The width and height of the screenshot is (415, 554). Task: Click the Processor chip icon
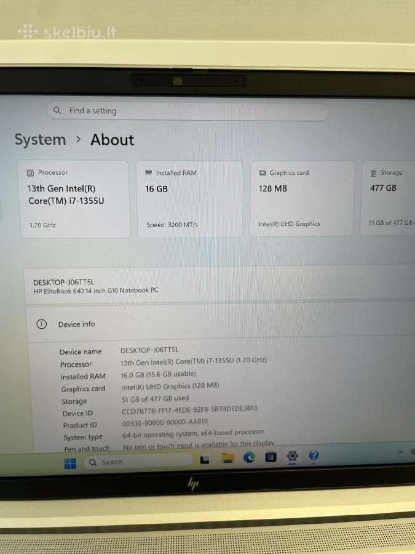coord(30,173)
